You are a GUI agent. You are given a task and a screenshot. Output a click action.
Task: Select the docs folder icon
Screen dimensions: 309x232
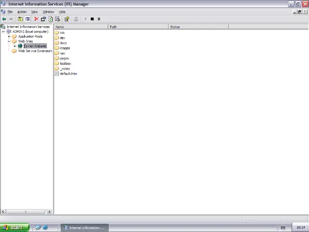[x=57, y=43]
